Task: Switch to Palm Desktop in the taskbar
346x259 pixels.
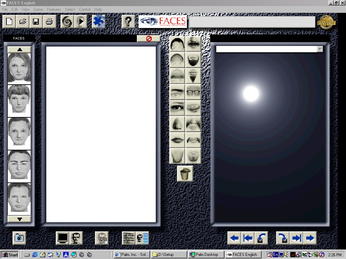Action: click(x=206, y=255)
